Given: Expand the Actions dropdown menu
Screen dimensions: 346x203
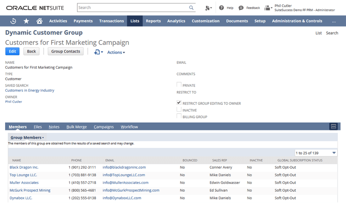Looking at the screenshot, I should [x=116, y=52].
